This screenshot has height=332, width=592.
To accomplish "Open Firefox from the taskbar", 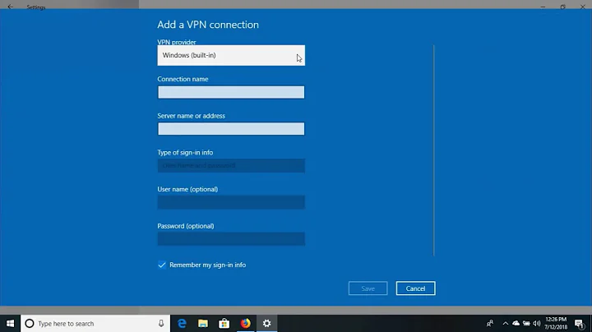I will click(245, 323).
